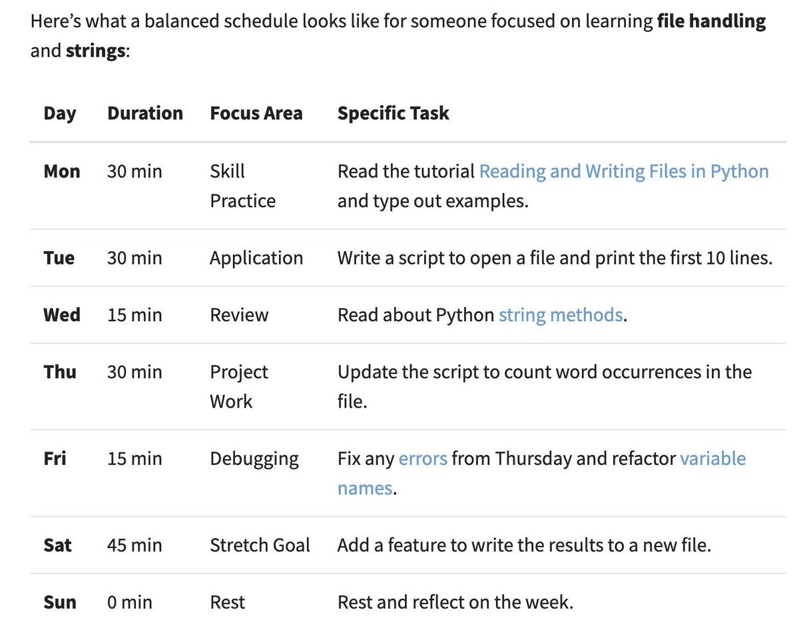Click the Tue 30 min duration cell
The image size is (799, 636).
pos(134,258)
